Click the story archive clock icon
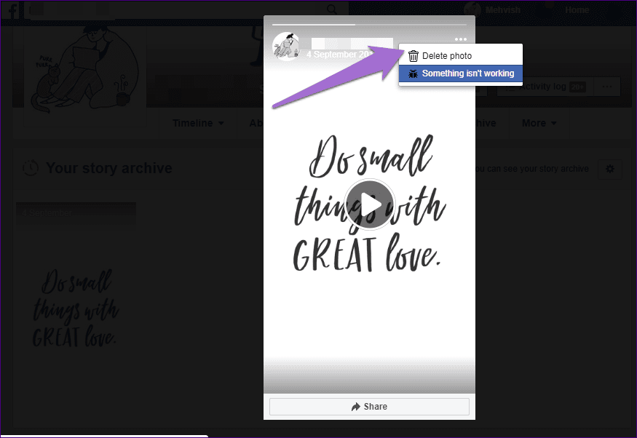637x438 pixels. tap(31, 168)
